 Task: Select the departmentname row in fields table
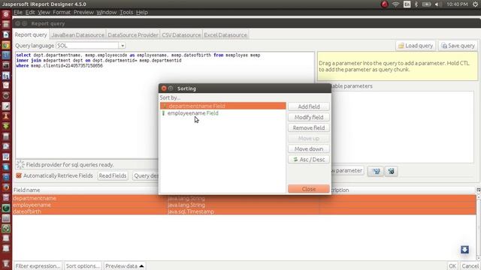[x=244, y=198]
